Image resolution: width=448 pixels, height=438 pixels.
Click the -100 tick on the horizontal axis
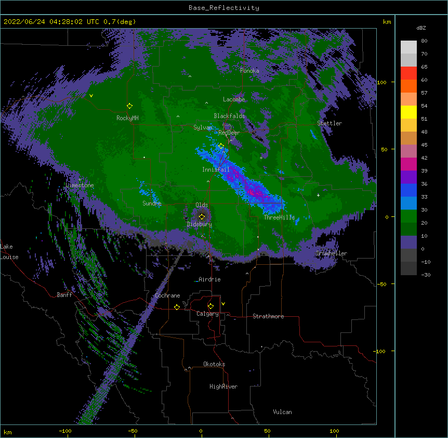(x=65, y=431)
